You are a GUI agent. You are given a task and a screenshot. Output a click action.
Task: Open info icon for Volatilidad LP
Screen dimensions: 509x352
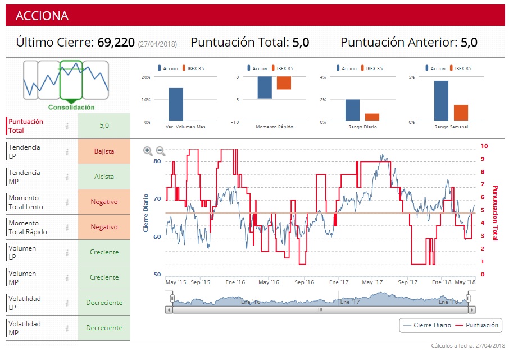tap(67, 303)
